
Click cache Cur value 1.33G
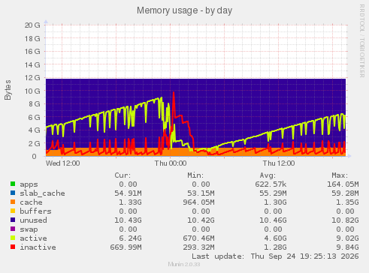point(130,202)
